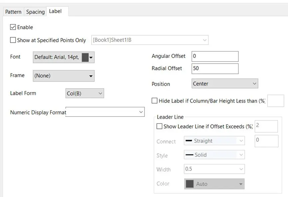Open the Connect Straight line dropdown
Screen dimensions: 288x197
pos(214,141)
